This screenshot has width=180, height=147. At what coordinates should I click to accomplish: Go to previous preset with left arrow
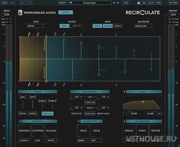coord(114,3)
